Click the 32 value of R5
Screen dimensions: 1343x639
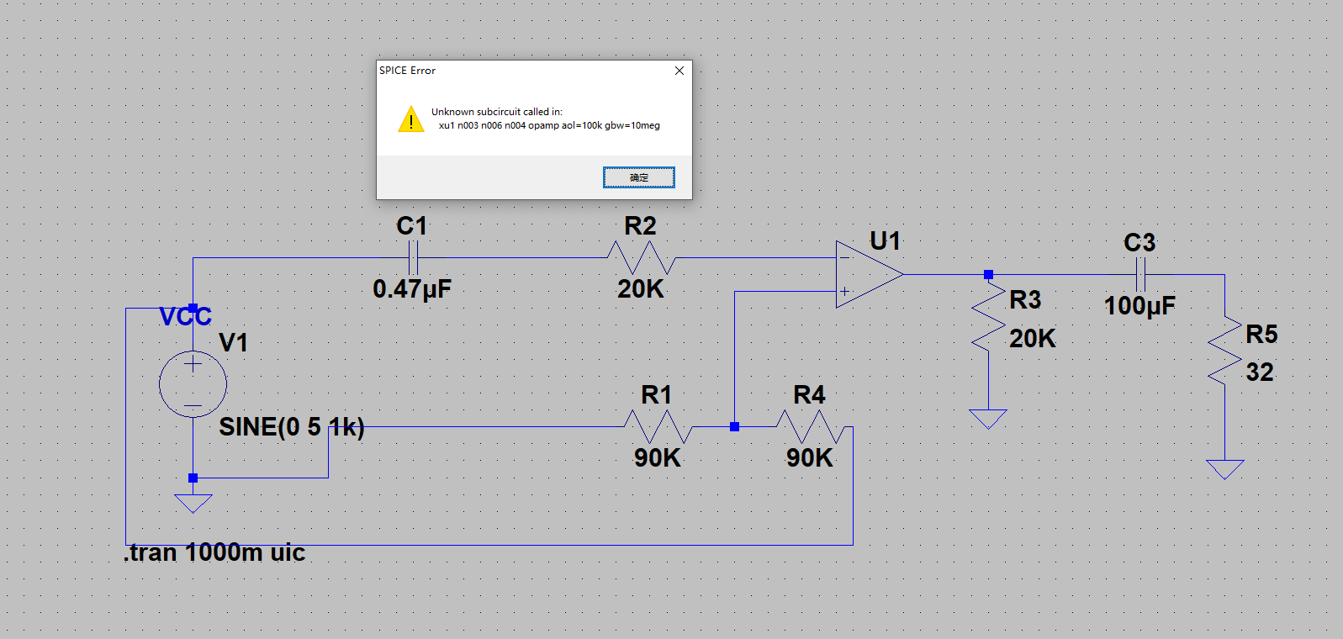[x=1260, y=372]
